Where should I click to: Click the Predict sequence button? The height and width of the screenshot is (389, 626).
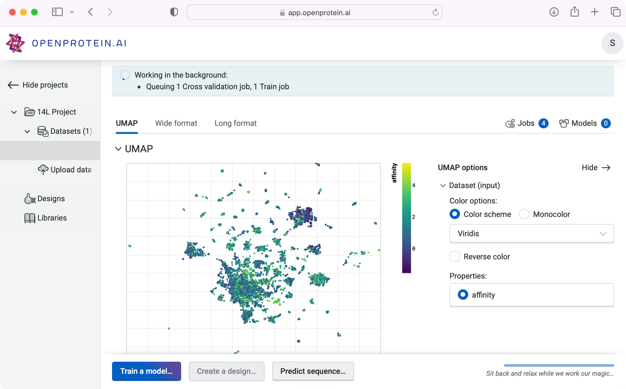coord(313,371)
